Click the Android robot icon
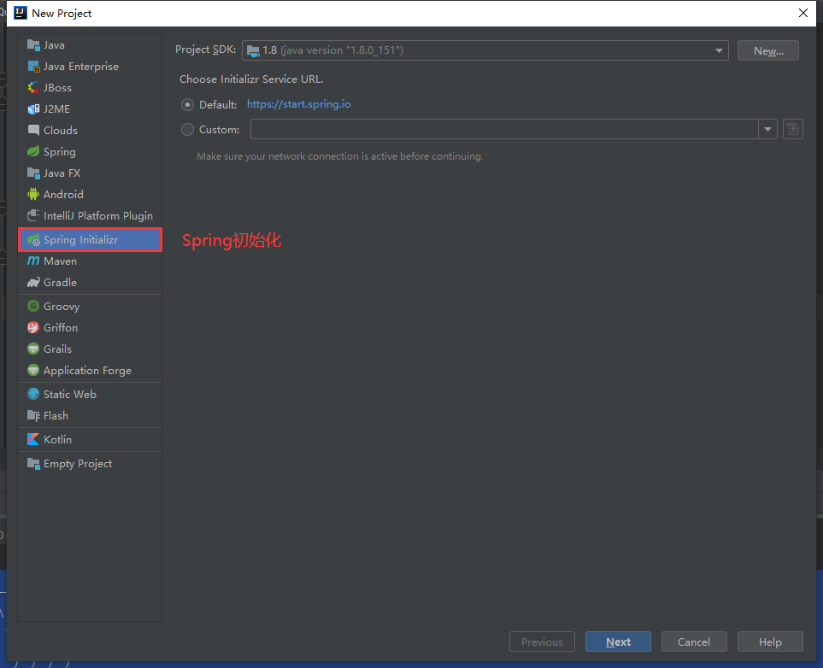Image resolution: width=823 pixels, height=668 pixels. (x=33, y=194)
